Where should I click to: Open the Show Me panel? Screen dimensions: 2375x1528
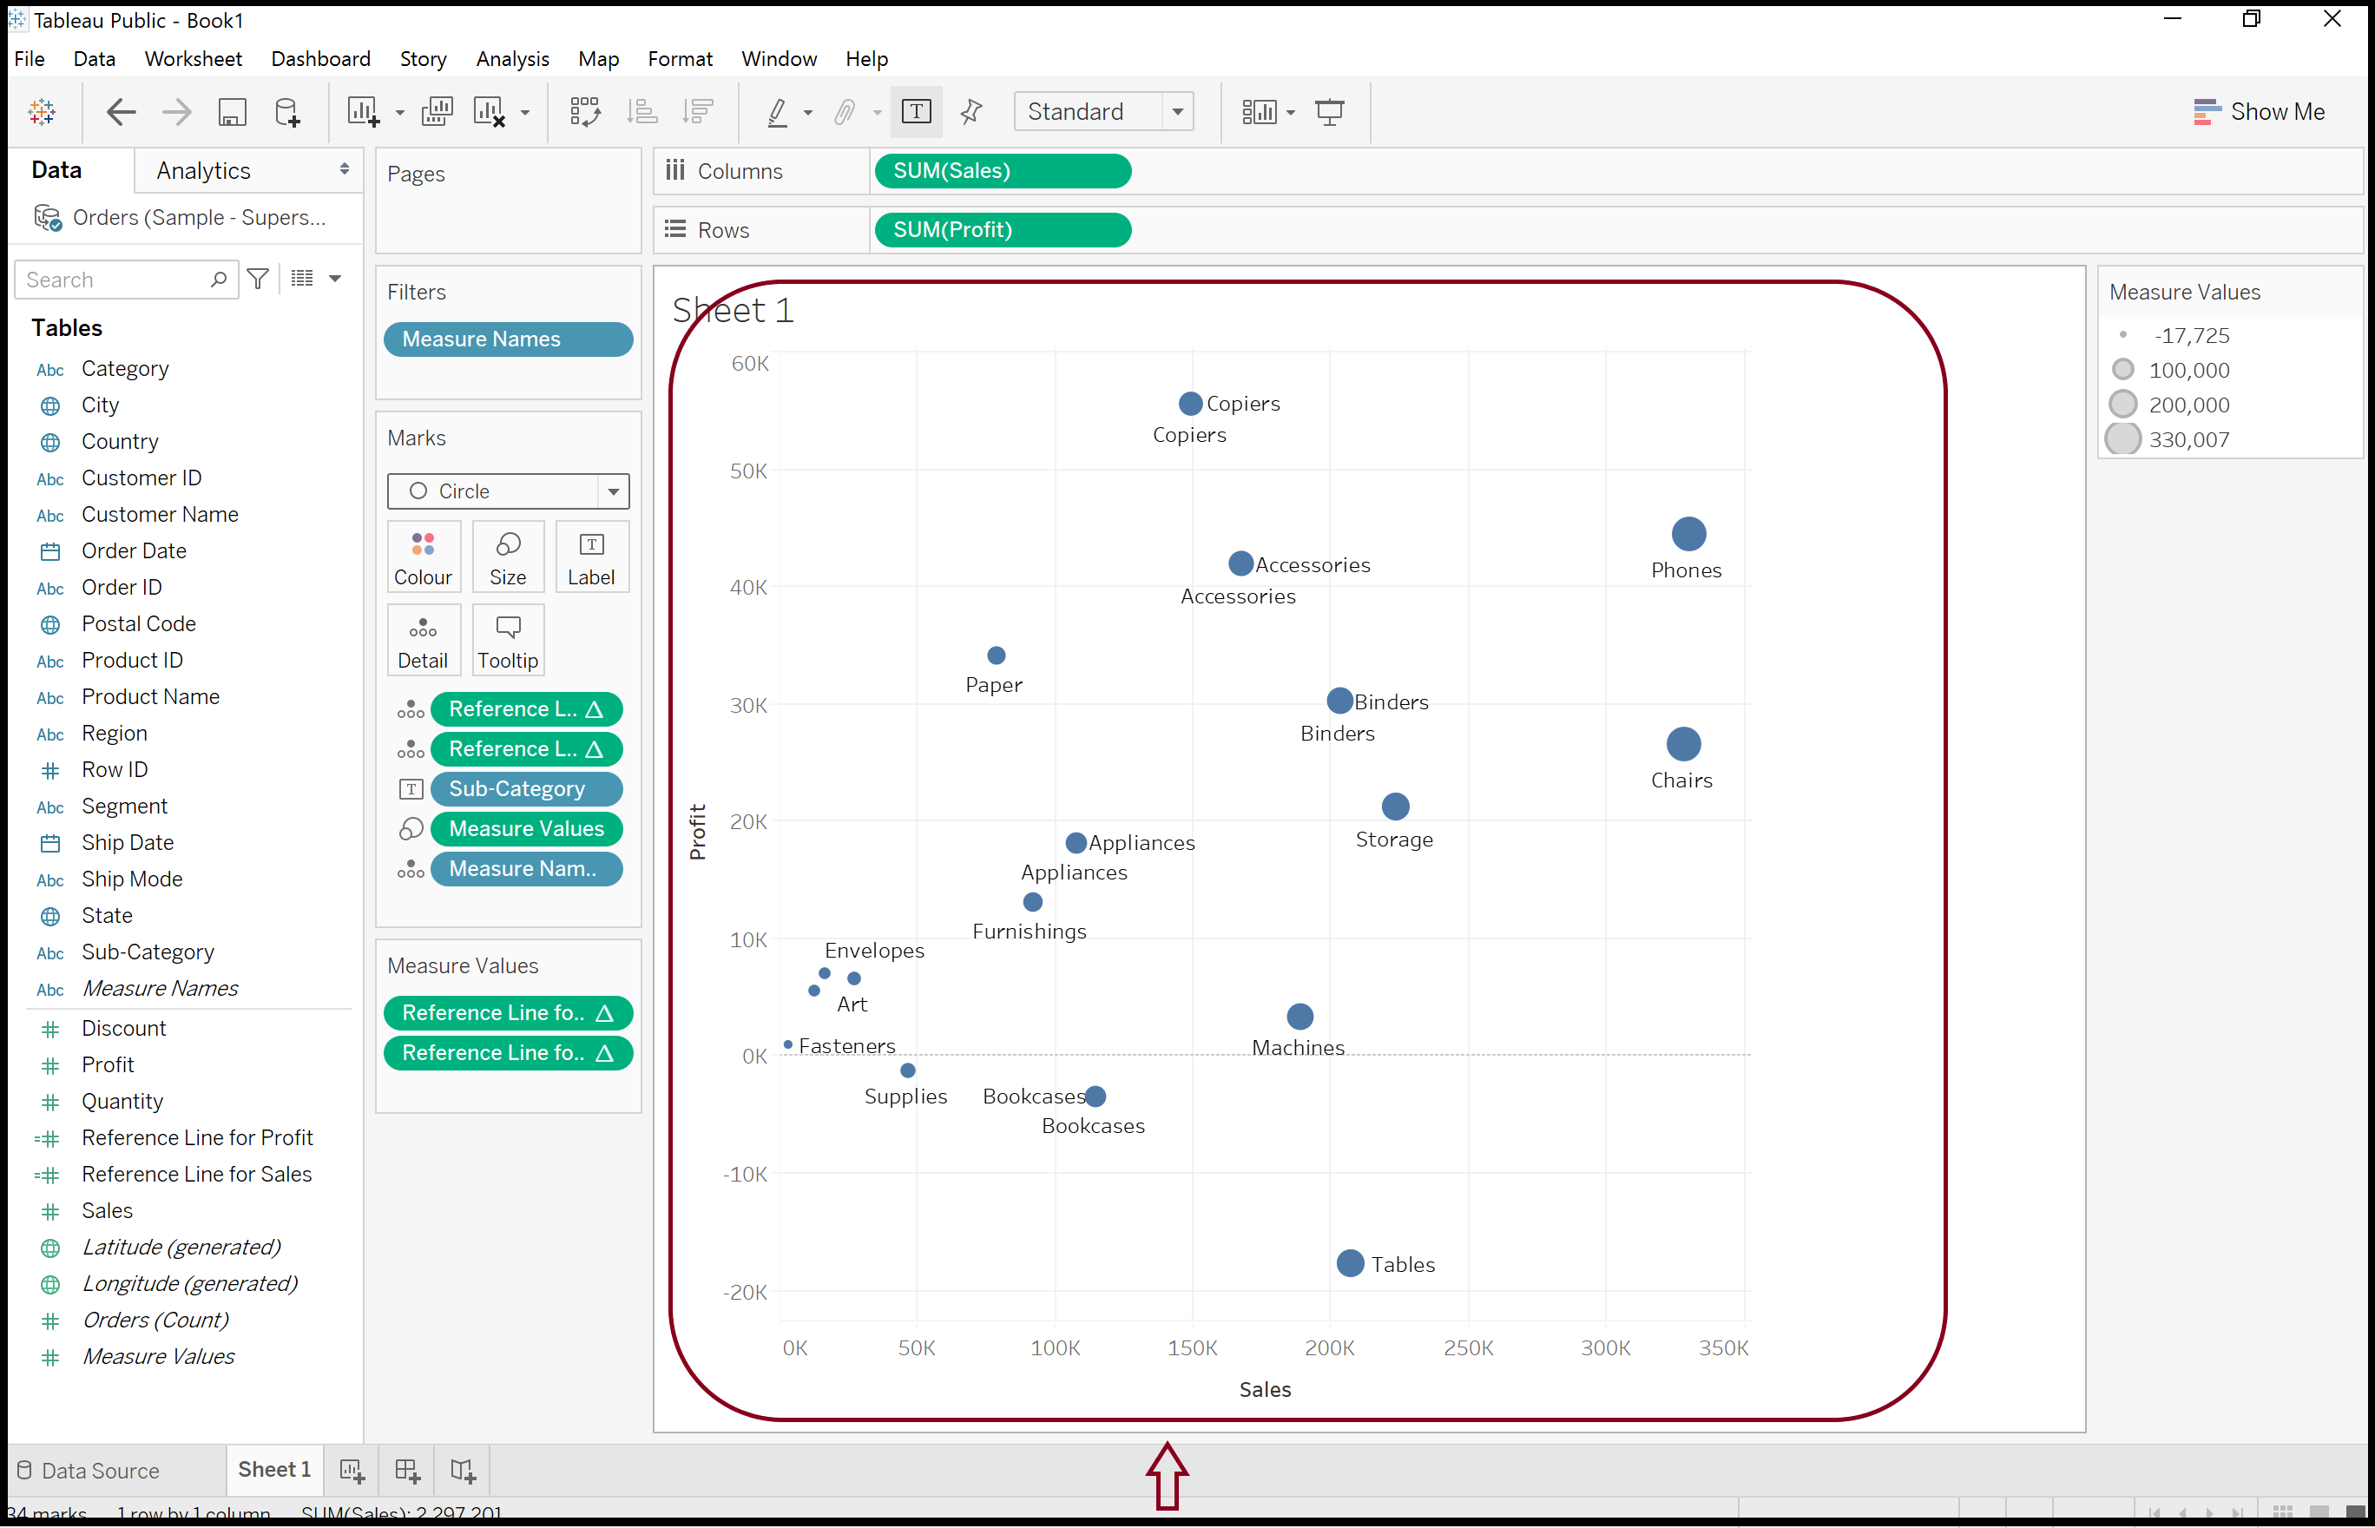tap(2259, 112)
